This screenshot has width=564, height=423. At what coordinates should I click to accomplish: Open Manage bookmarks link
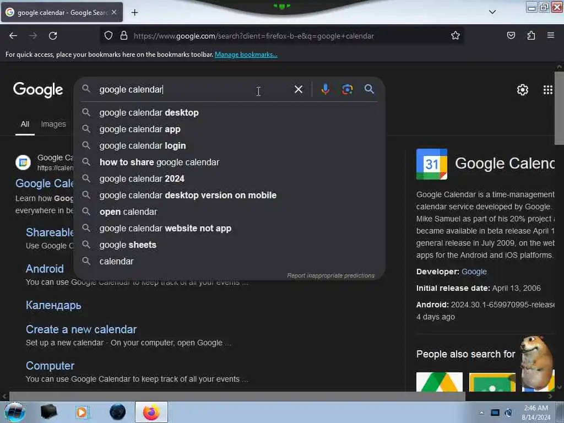coord(246,55)
